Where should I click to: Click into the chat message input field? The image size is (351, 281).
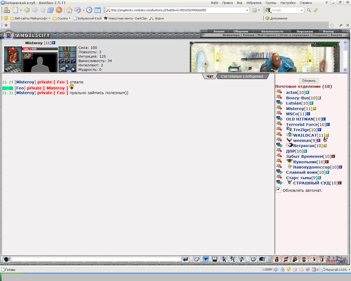pos(96,259)
